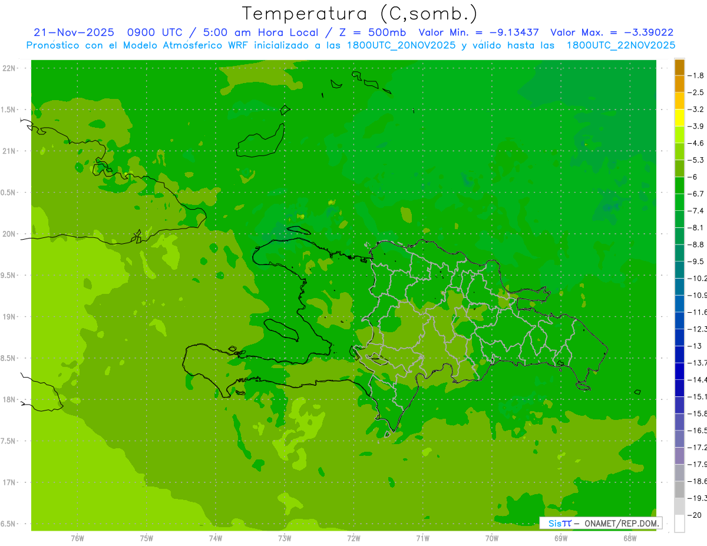Click the "-11.6" color bar label

[x=697, y=312]
